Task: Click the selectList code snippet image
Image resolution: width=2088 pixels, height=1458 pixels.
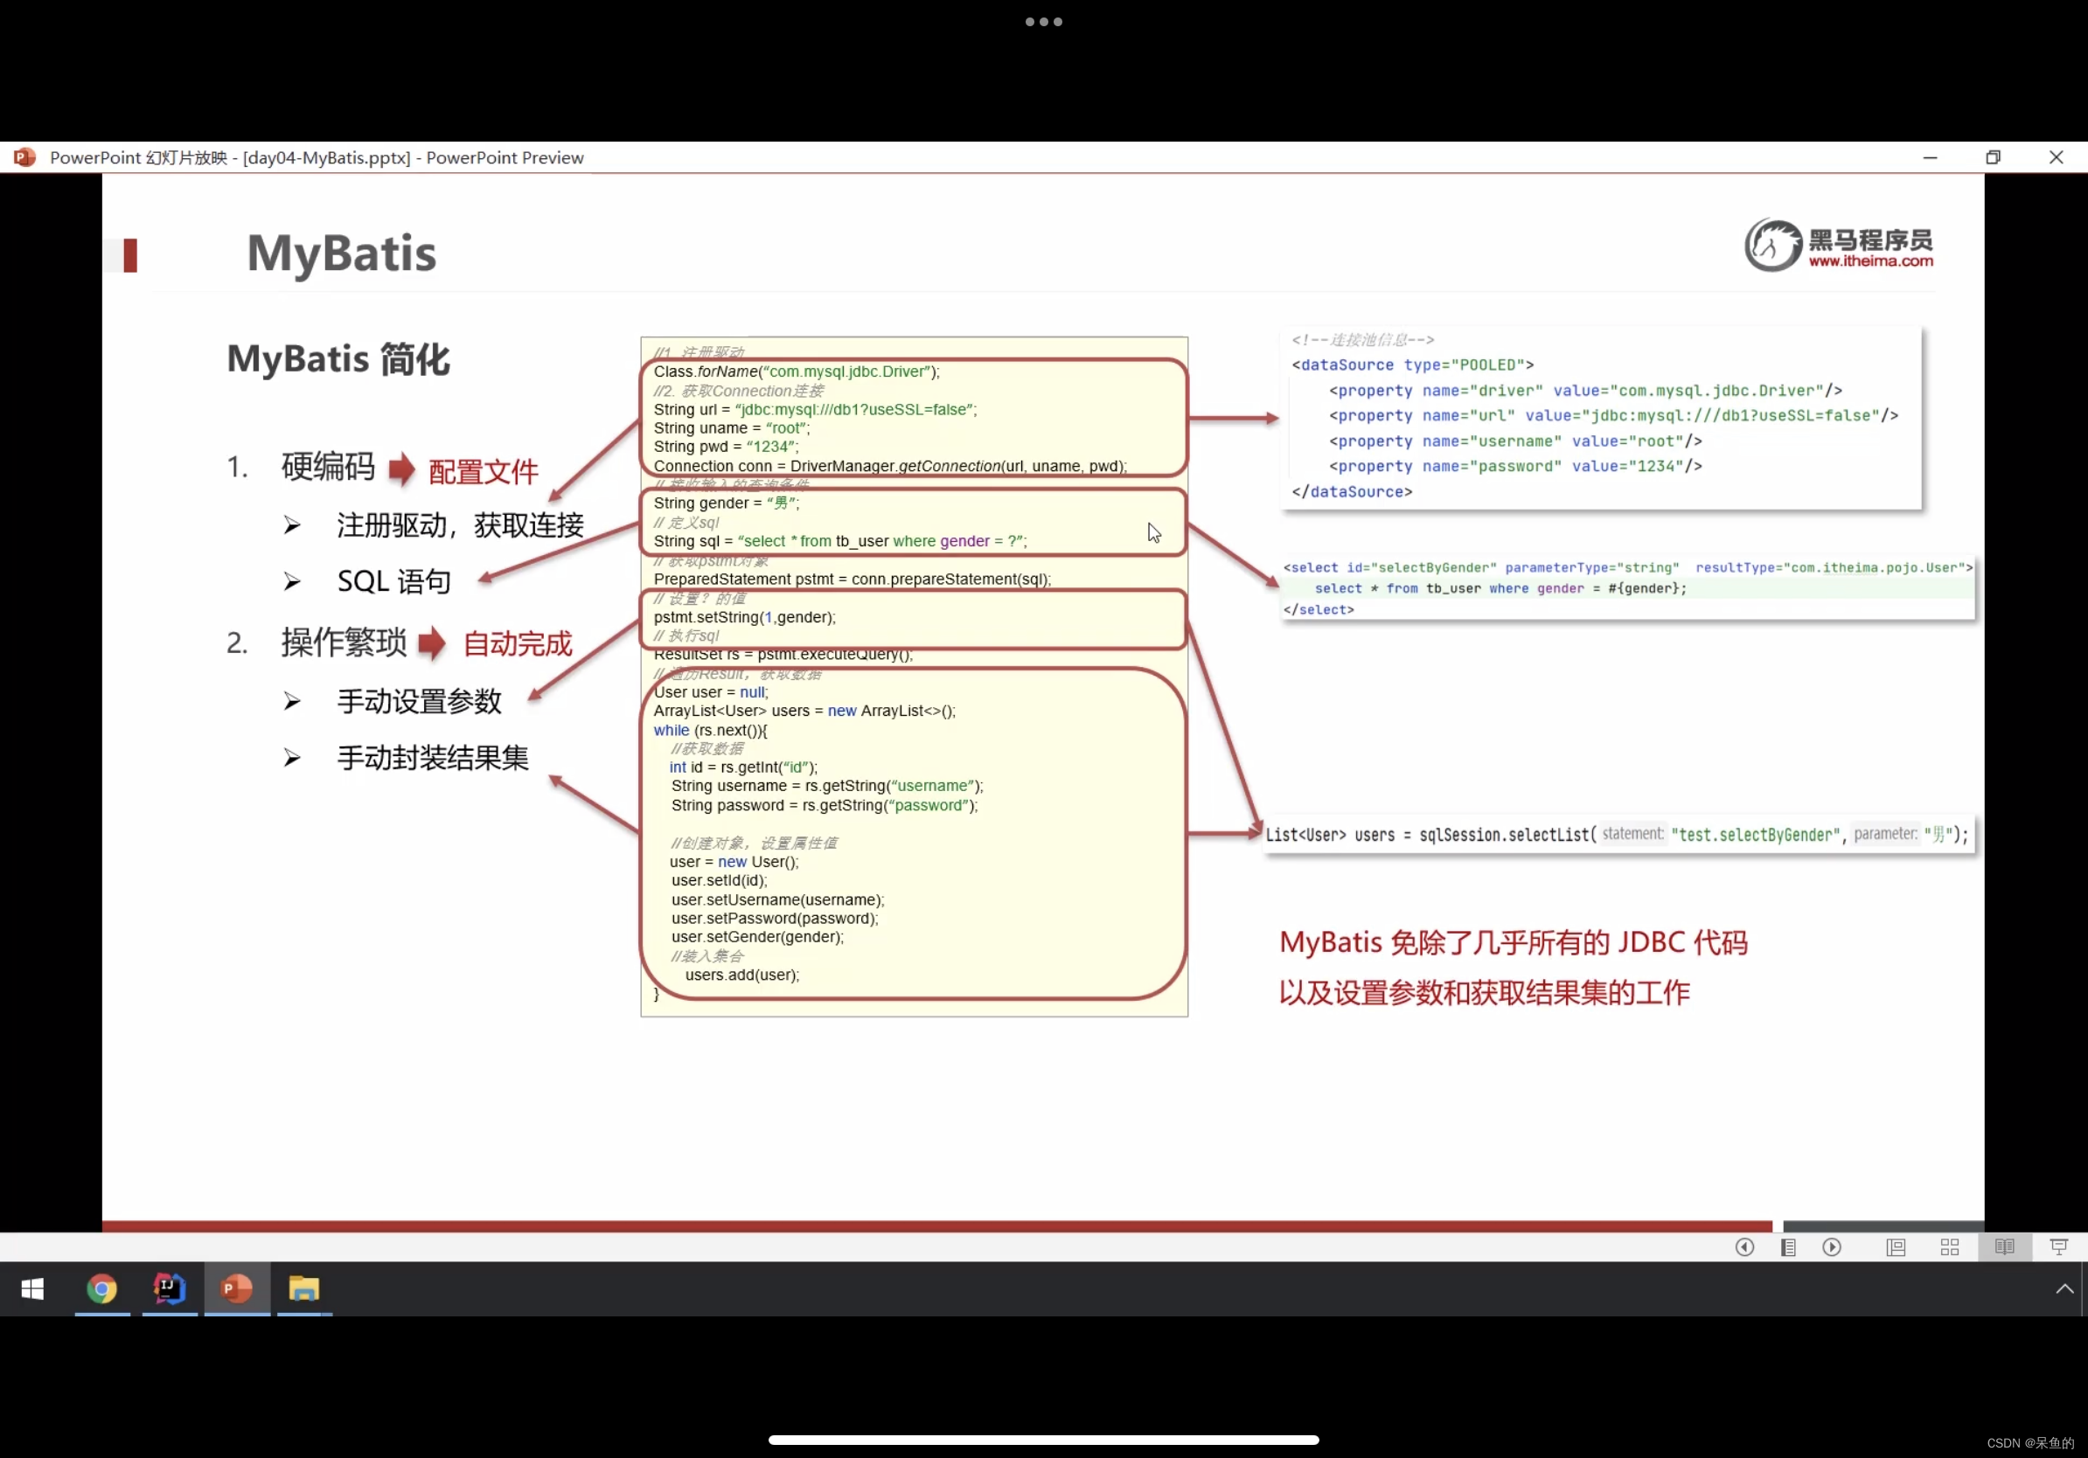Action: coord(1617,835)
